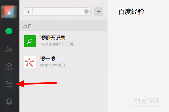Open the profile avatar in the sidebar
Image resolution: width=169 pixels, height=112 pixels.
click(x=9, y=11)
